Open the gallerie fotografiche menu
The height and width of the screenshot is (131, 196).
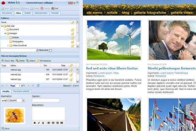click(150, 13)
